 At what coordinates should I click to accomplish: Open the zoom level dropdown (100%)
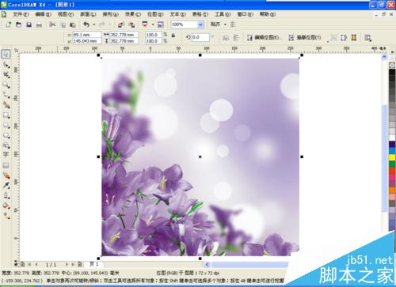200,25
